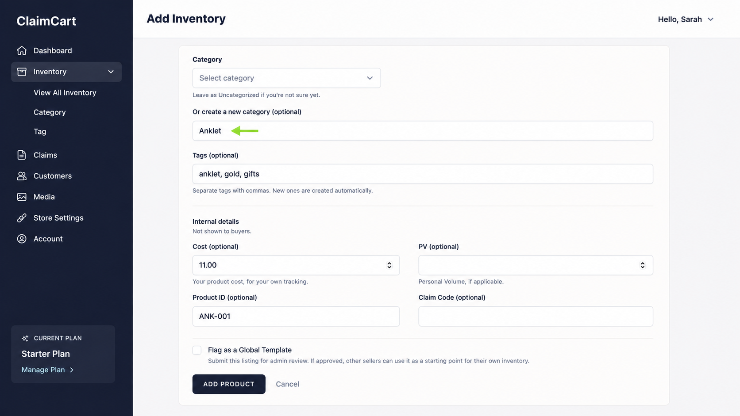Open the Hello, Sarah user dropdown
Screen dimensions: 740x416
click(x=686, y=19)
